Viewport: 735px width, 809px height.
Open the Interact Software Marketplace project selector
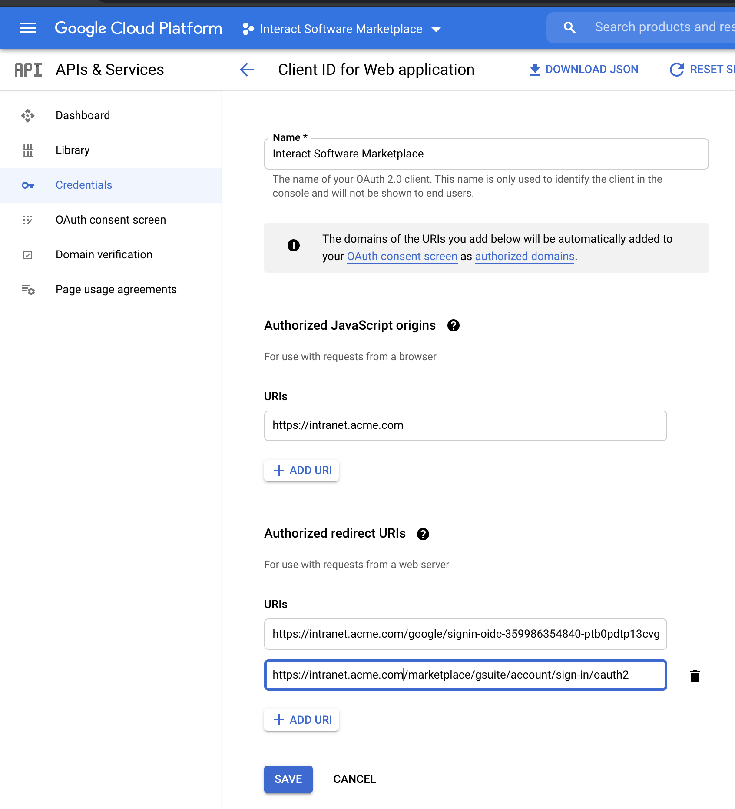point(342,29)
